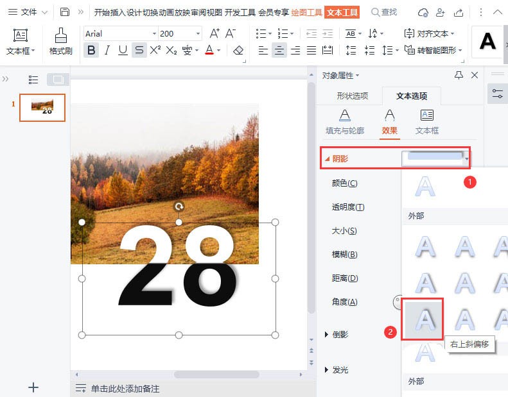Image resolution: width=508 pixels, height=397 pixels.
Task: Toggle bold formatting in the ribbon
Action: tap(91, 50)
